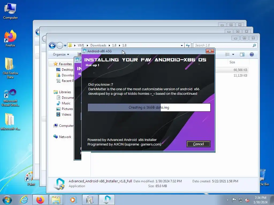Click the Creating a 16GB data.img progress bar
This screenshot has height=205, width=274.
[149, 107]
